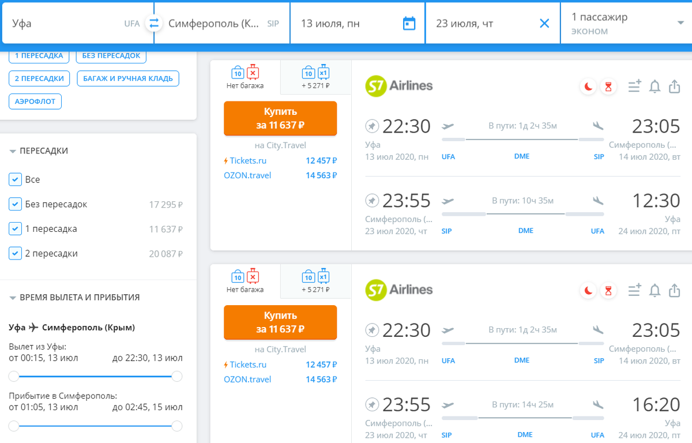
Task: Select 'Нет багажа' tab on second ticket
Action: click(x=245, y=281)
